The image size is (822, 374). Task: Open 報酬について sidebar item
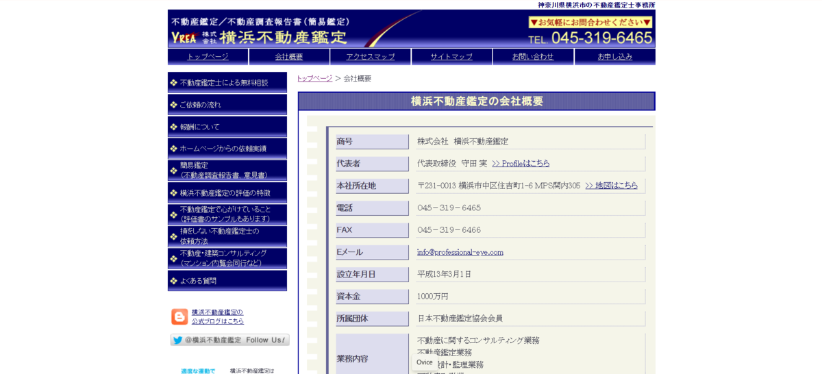tap(227, 127)
